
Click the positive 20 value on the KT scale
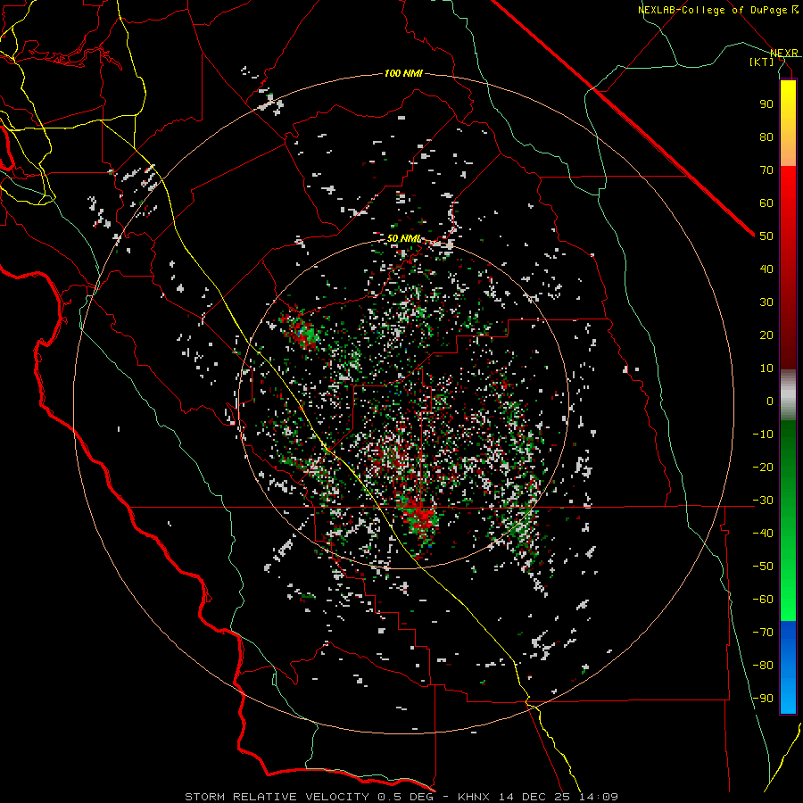[766, 335]
